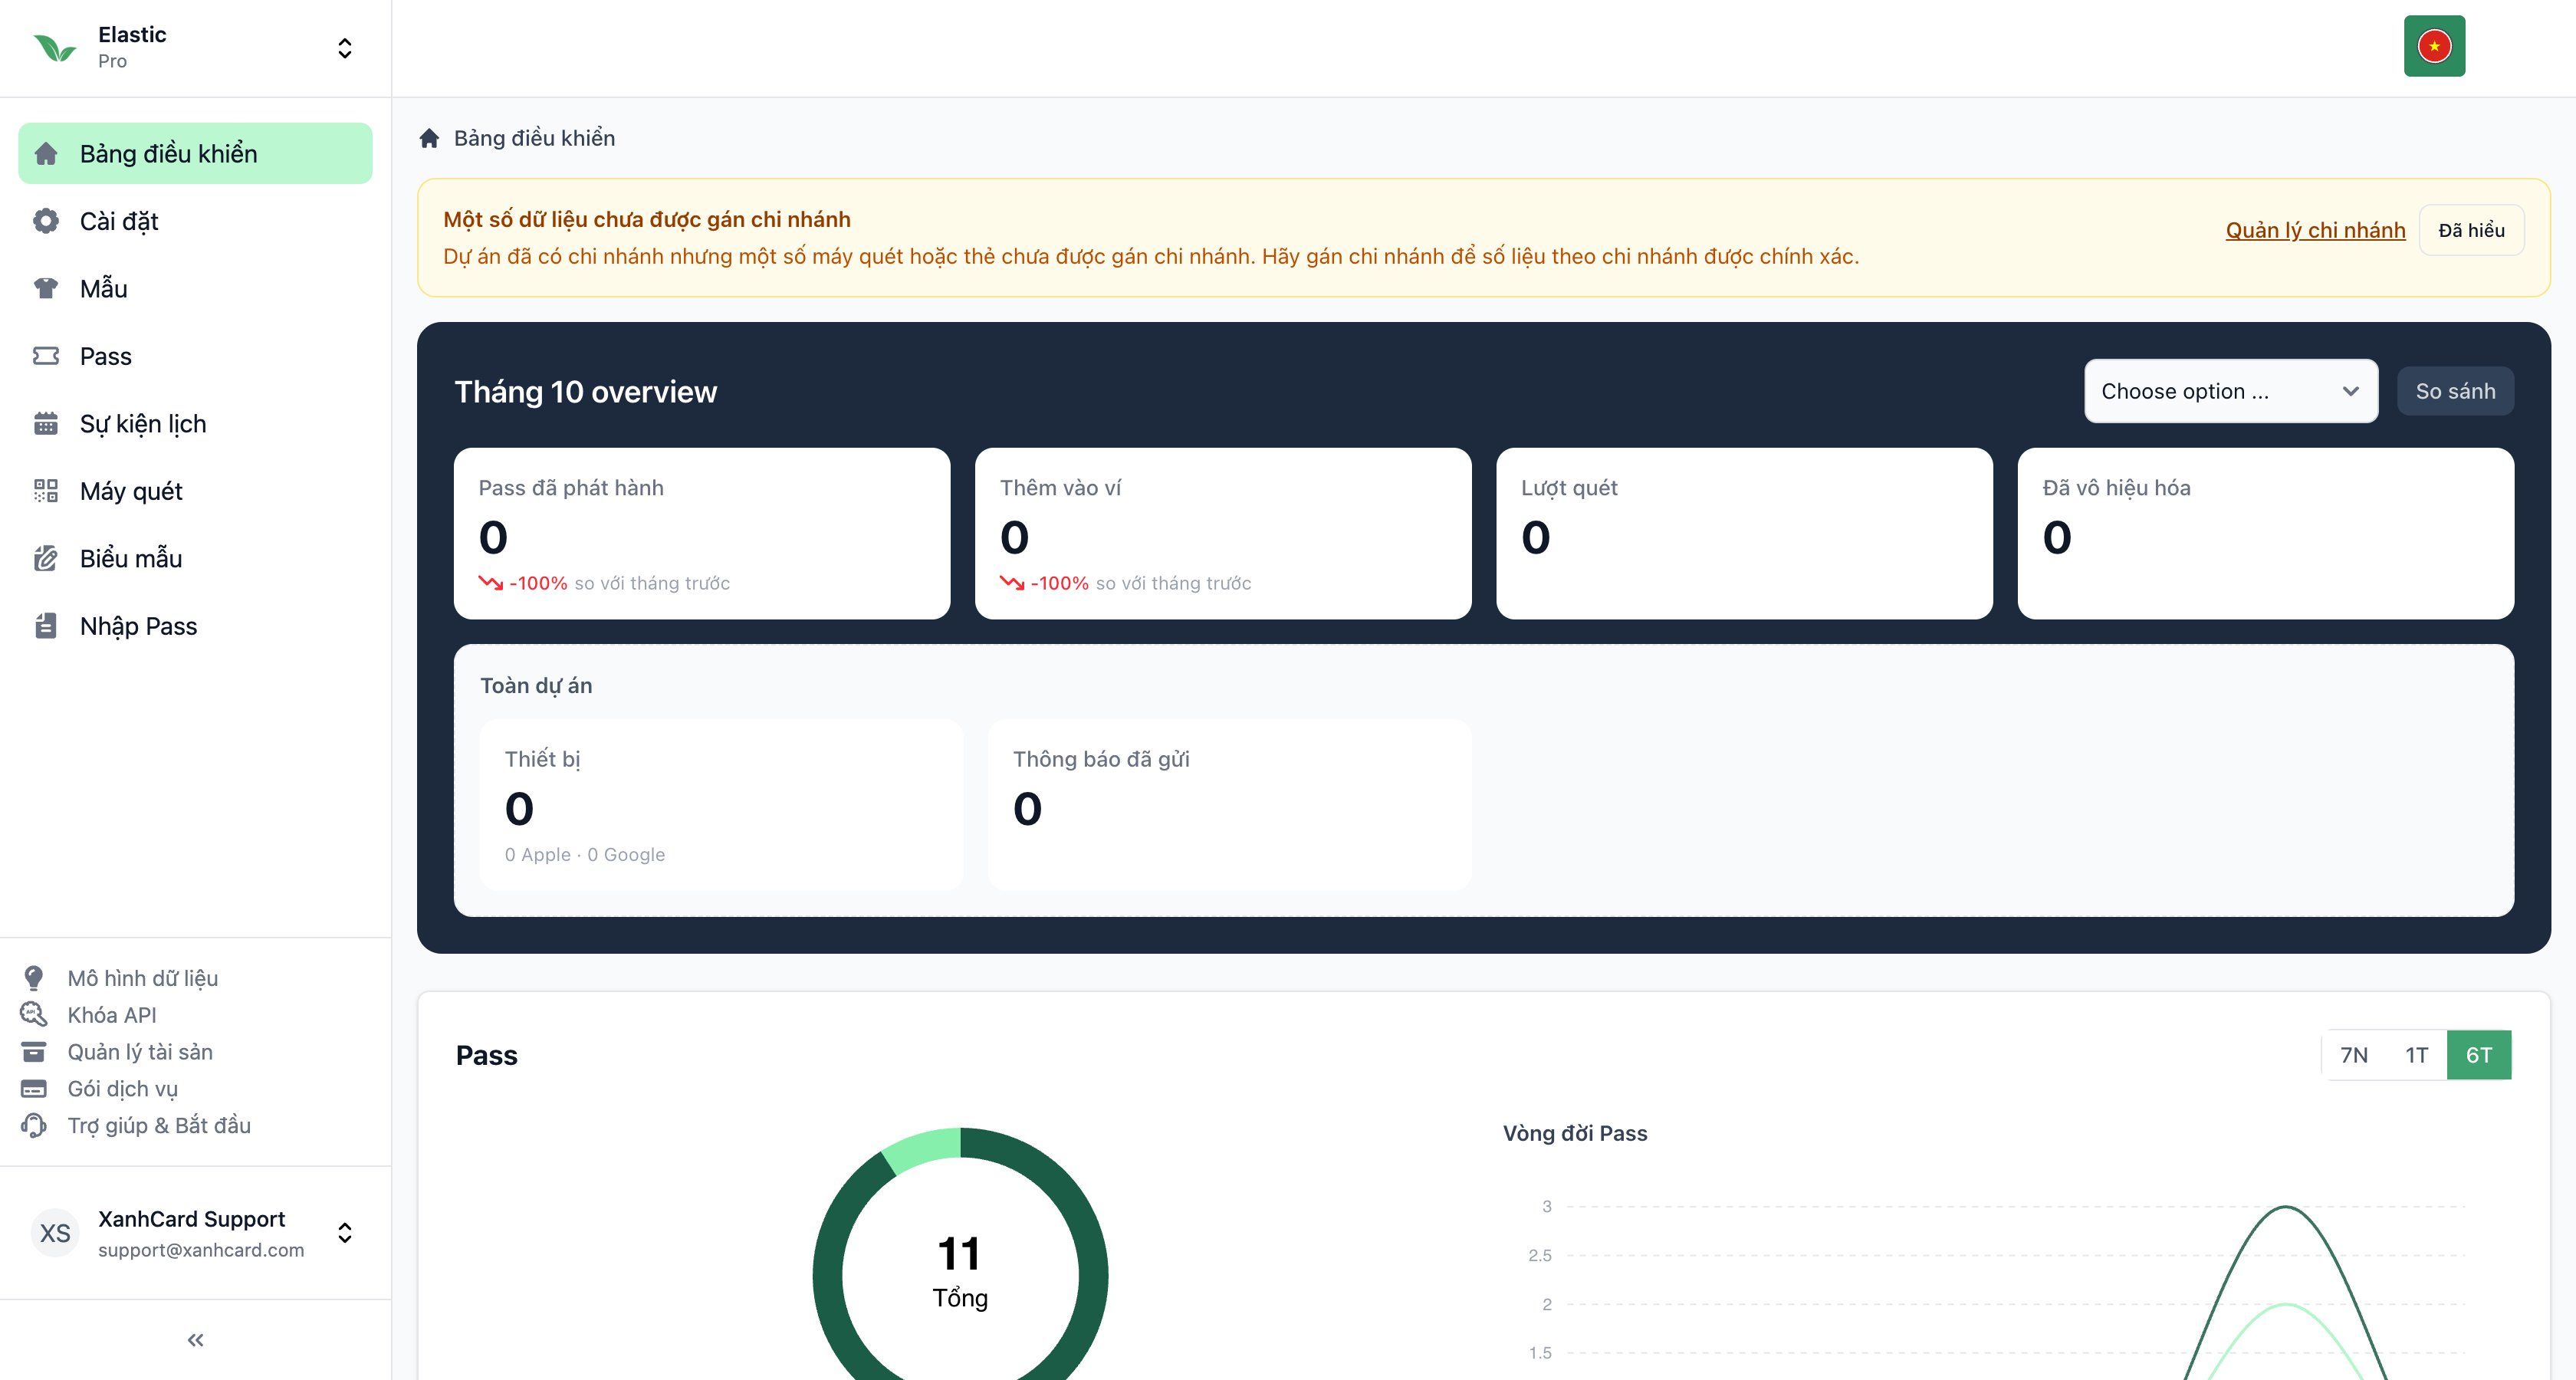
Task: Click the Bảng điều khiển breadcrumb text
Action: [534, 138]
